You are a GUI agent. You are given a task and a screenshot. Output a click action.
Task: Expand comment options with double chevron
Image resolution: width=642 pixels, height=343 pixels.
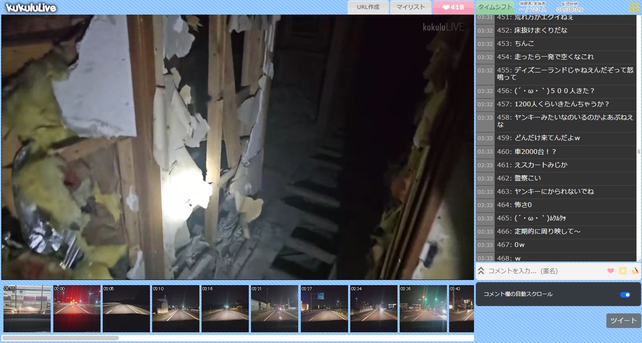pyautogui.click(x=481, y=271)
